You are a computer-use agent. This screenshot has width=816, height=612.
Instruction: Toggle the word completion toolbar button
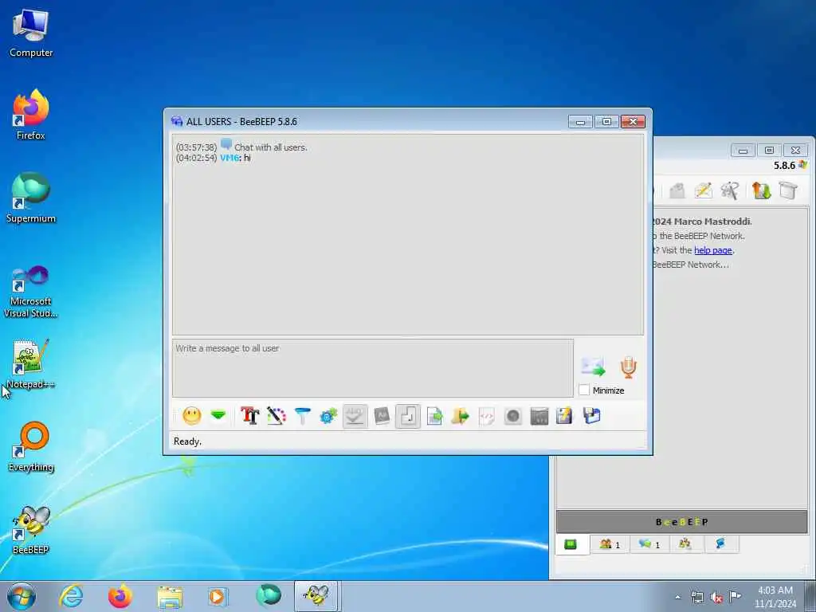tap(382, 416)
